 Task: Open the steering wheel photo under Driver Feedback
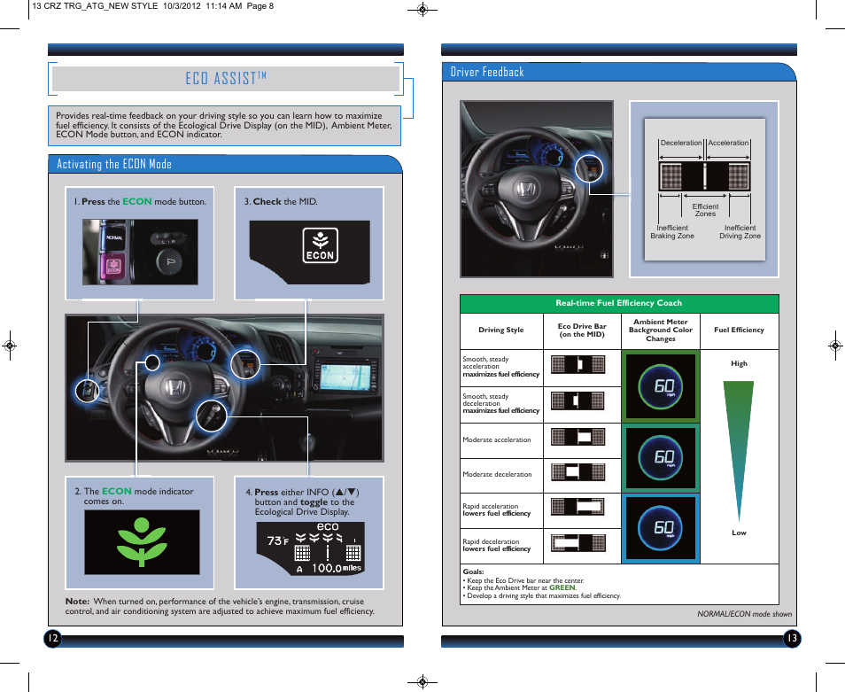pos(537,189)
